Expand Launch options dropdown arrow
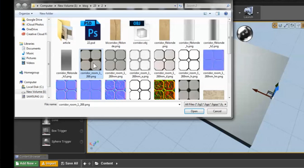The height and width of the screenshot is (168, 304). pyautogui.click(x=258, y=13)
